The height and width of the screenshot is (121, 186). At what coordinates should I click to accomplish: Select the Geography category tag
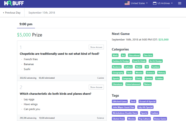pos(118,73)
